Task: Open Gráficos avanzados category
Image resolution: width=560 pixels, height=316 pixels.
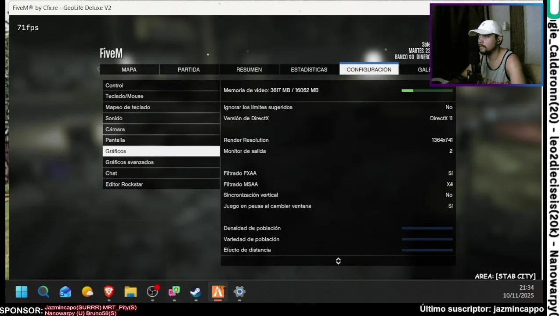Action: 161,162
